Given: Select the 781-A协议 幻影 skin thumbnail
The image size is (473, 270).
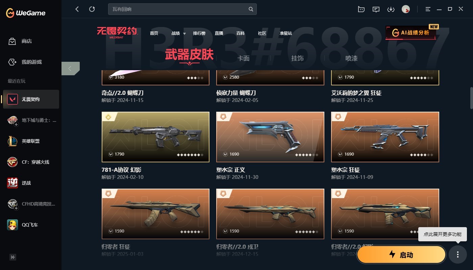Looking at the screenshot, I should click(x=155, y=137).
